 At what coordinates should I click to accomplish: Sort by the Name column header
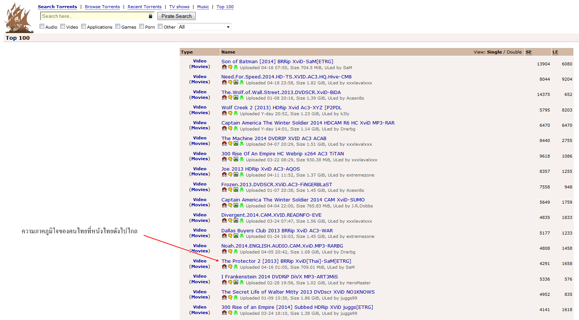click(228, 52)
